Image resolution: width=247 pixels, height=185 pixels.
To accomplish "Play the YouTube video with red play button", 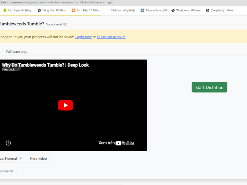I will coord(65,105).
